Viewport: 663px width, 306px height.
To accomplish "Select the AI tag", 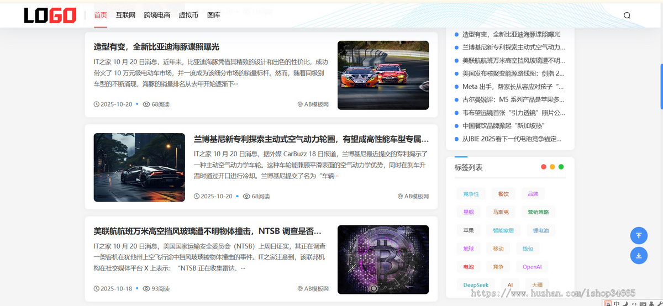I will tap(510, 285).
